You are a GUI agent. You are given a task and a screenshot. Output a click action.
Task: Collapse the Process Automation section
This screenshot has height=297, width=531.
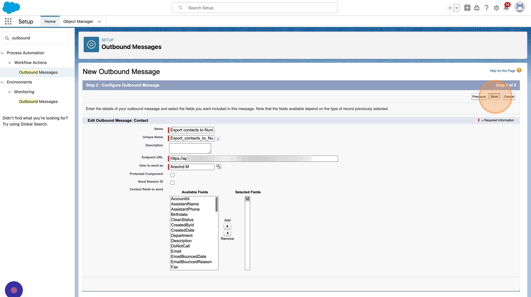coord(2,53)
